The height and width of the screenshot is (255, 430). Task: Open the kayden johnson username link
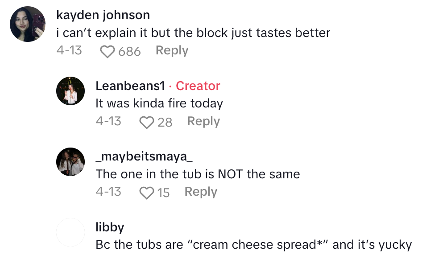[103, 15]
